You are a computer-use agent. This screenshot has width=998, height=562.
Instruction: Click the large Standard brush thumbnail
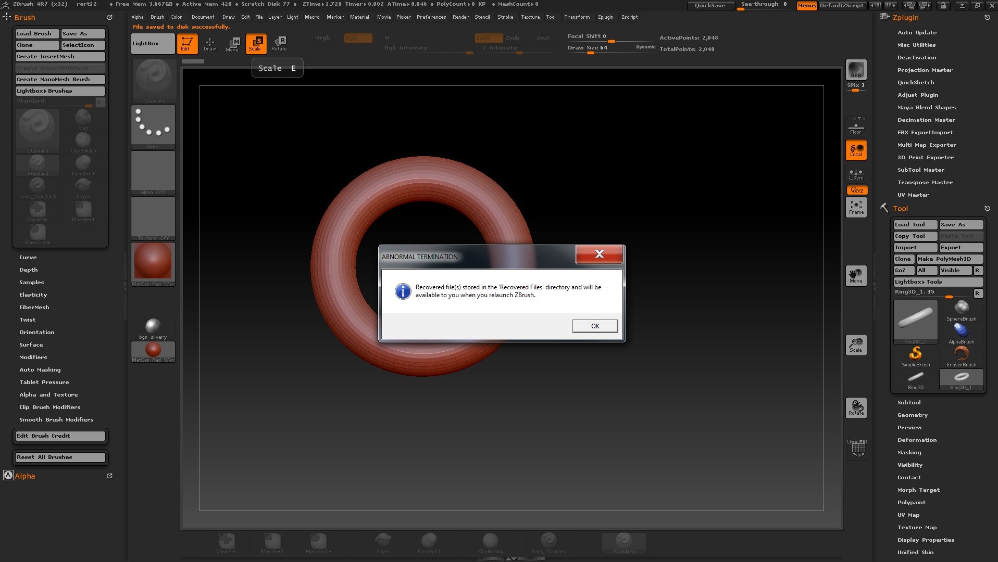click(38, 131)
